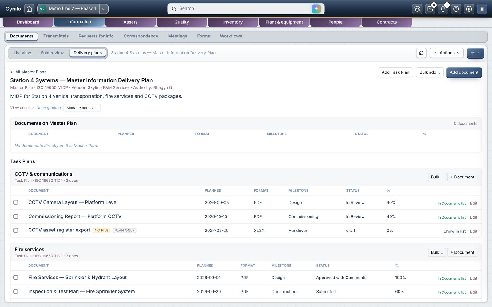492x307 pixels.
Task: Select checkbox for CCTV Camera Layout row
Action: [x=16, y=203]
